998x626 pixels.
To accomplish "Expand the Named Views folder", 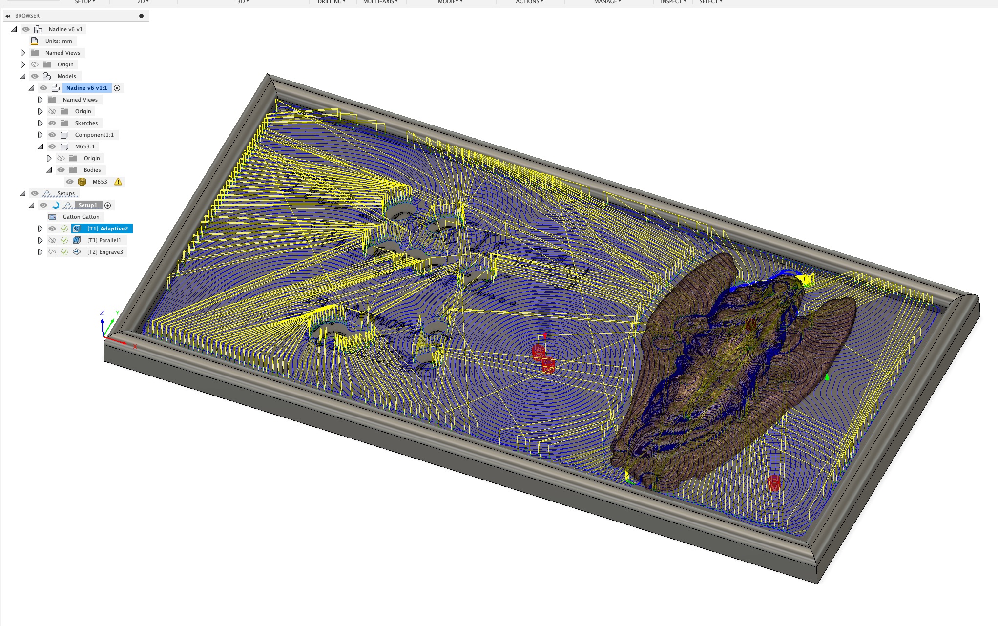I will (x=23, y=52).
